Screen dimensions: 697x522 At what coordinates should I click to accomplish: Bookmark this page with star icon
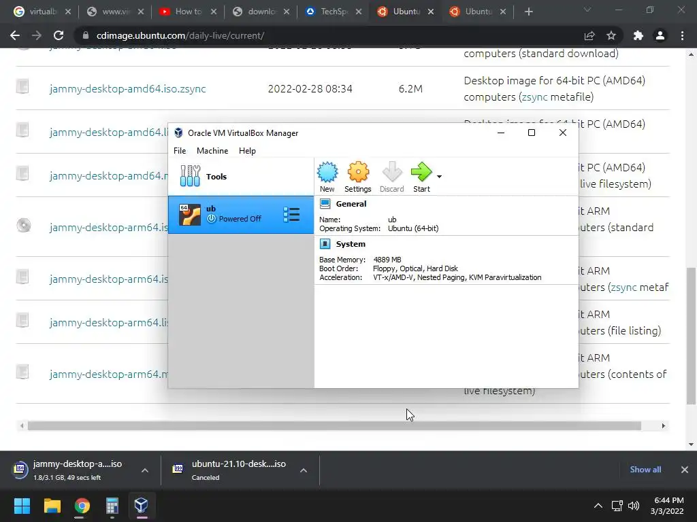(x=611, y=35)
